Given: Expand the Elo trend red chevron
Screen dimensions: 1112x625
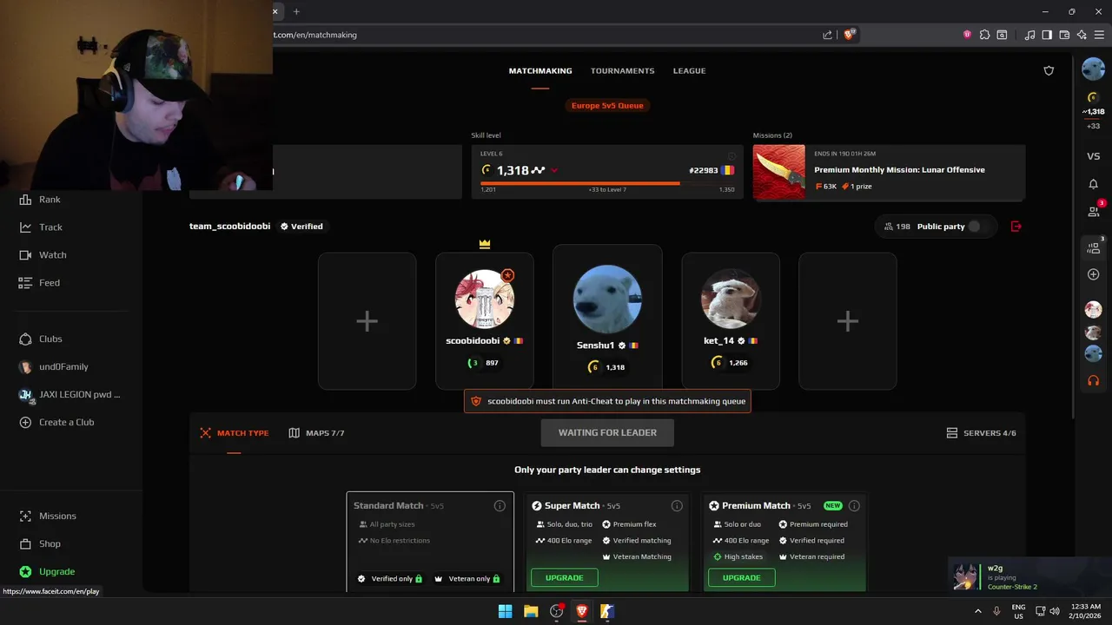Looking at the screenshot, I should pos(554,171).
